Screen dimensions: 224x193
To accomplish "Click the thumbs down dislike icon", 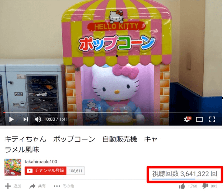I will pyautogui.click(x=205, y=186).
